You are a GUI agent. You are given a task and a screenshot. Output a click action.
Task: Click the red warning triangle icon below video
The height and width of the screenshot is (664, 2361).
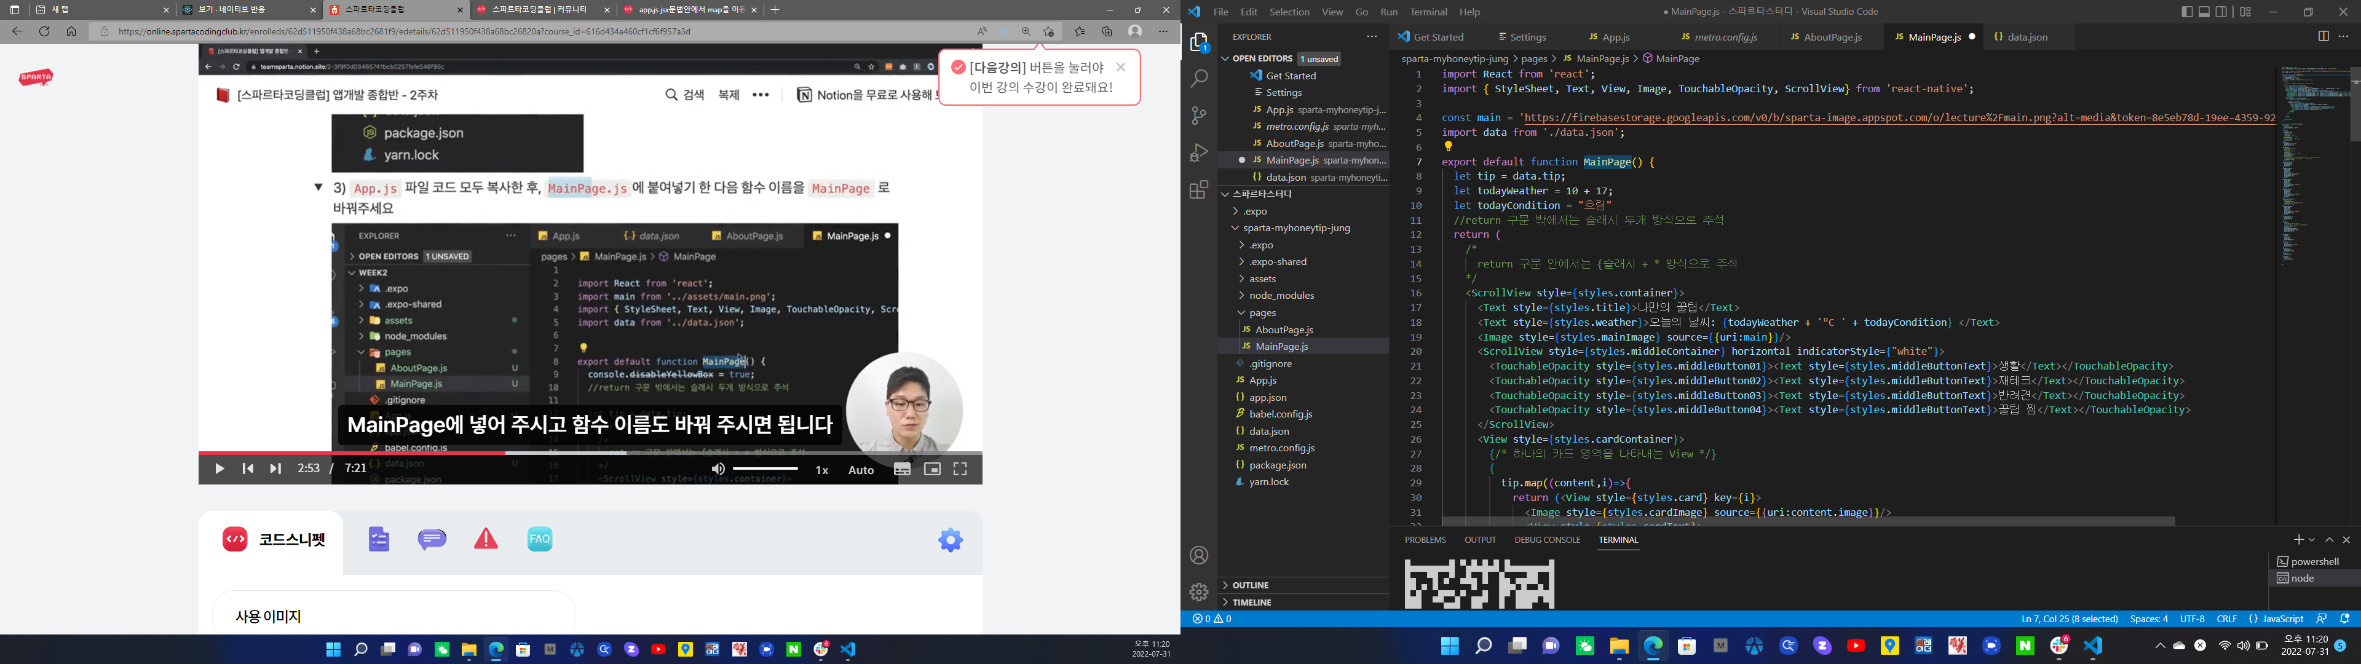click(486, 539)
